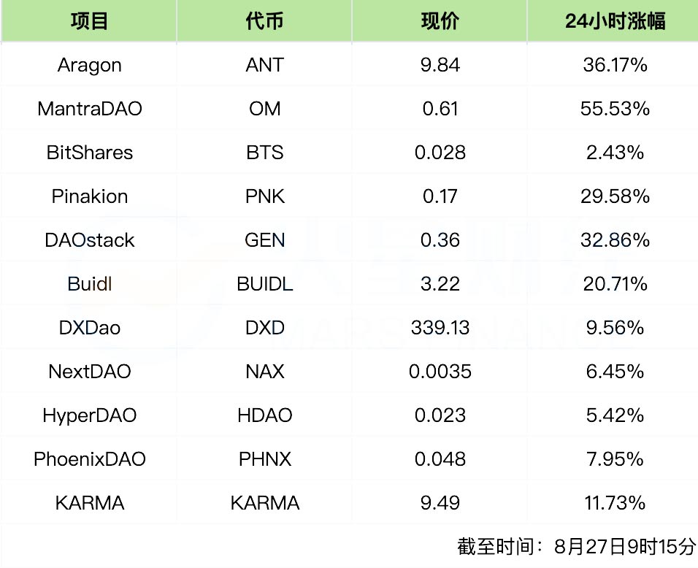
Task: Select the KARMA token symbol
Action: click(265, 503)
